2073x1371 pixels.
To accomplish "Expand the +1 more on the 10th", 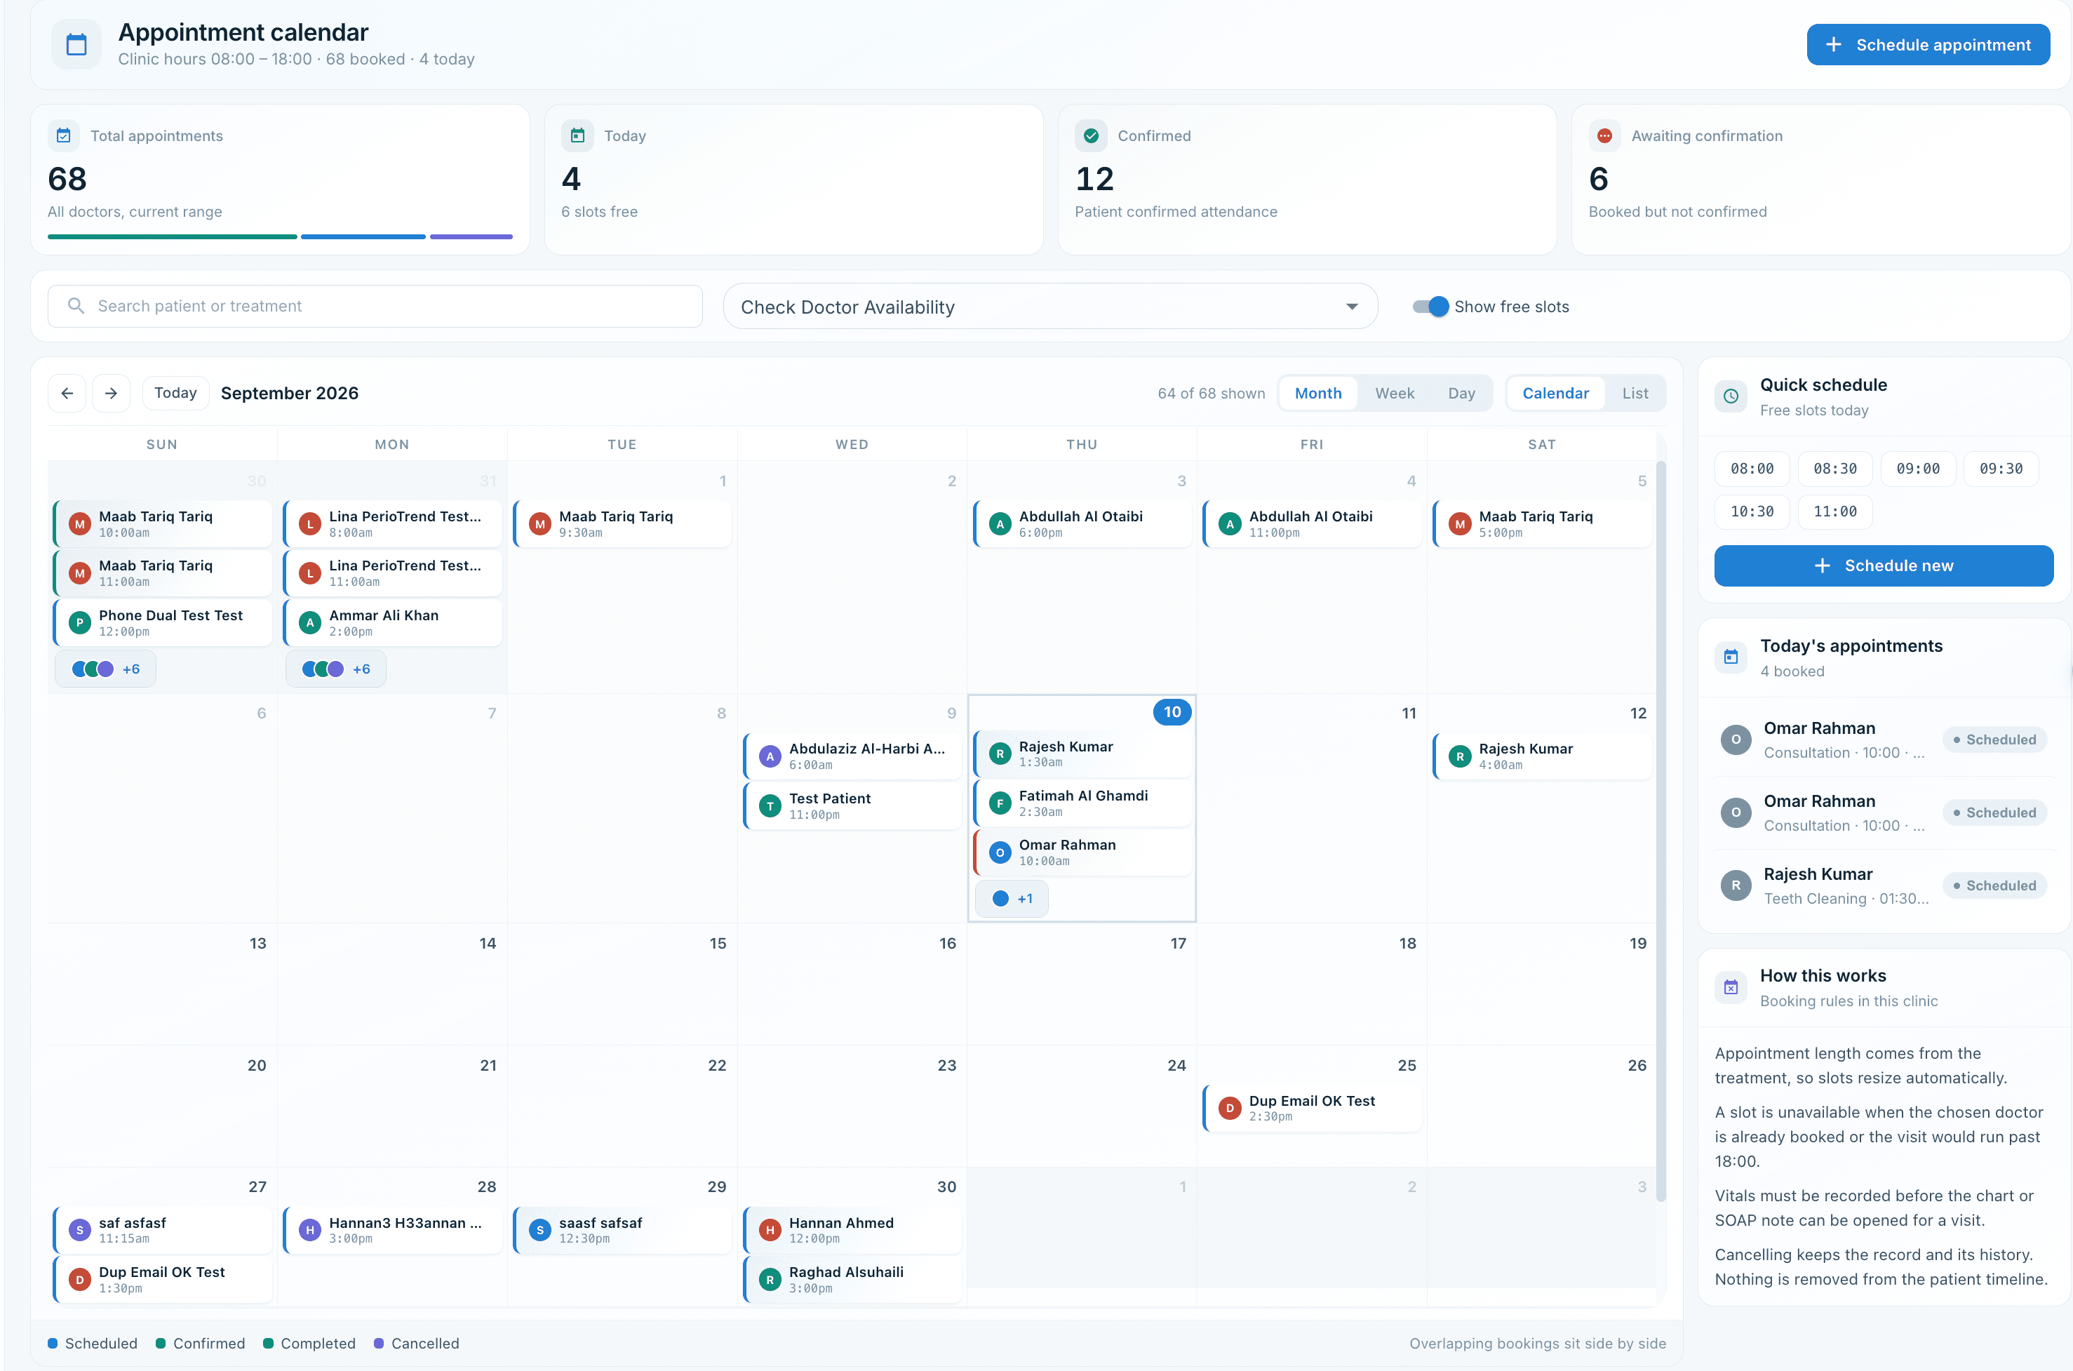I will pyautogui.click(x=1012, y=899).
